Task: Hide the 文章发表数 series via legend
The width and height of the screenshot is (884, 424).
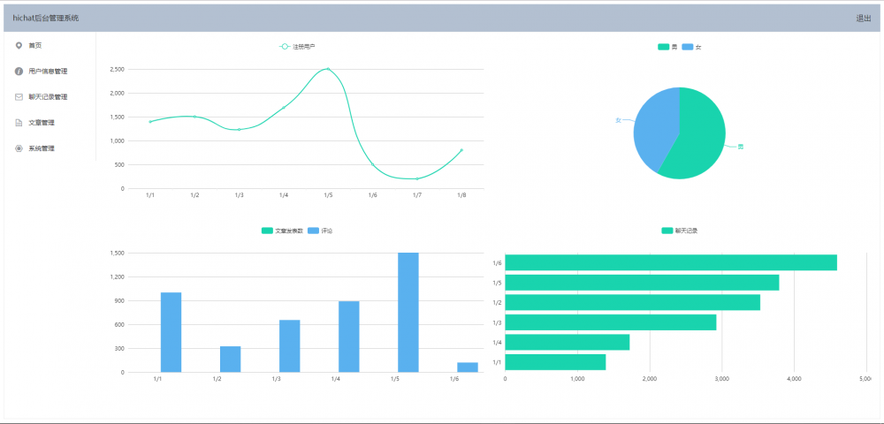Action: [283, 231]
